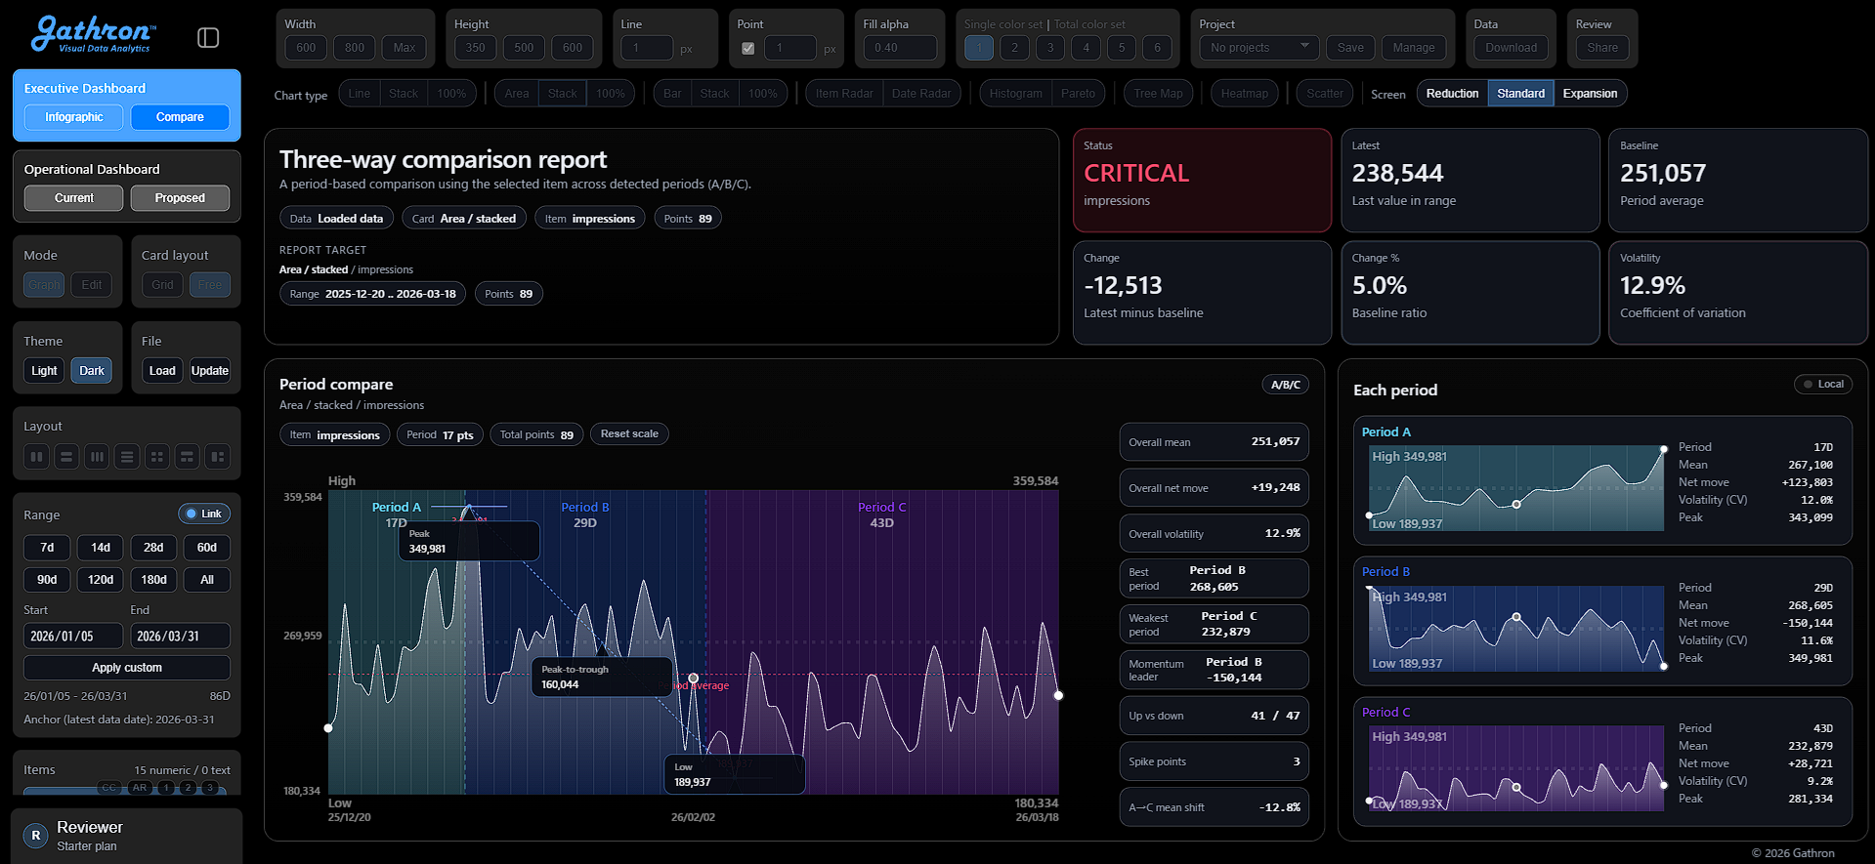This screenshot has height=864, width=1875.
Task: Select the two-column layout icon
Action: click(36, 456)
